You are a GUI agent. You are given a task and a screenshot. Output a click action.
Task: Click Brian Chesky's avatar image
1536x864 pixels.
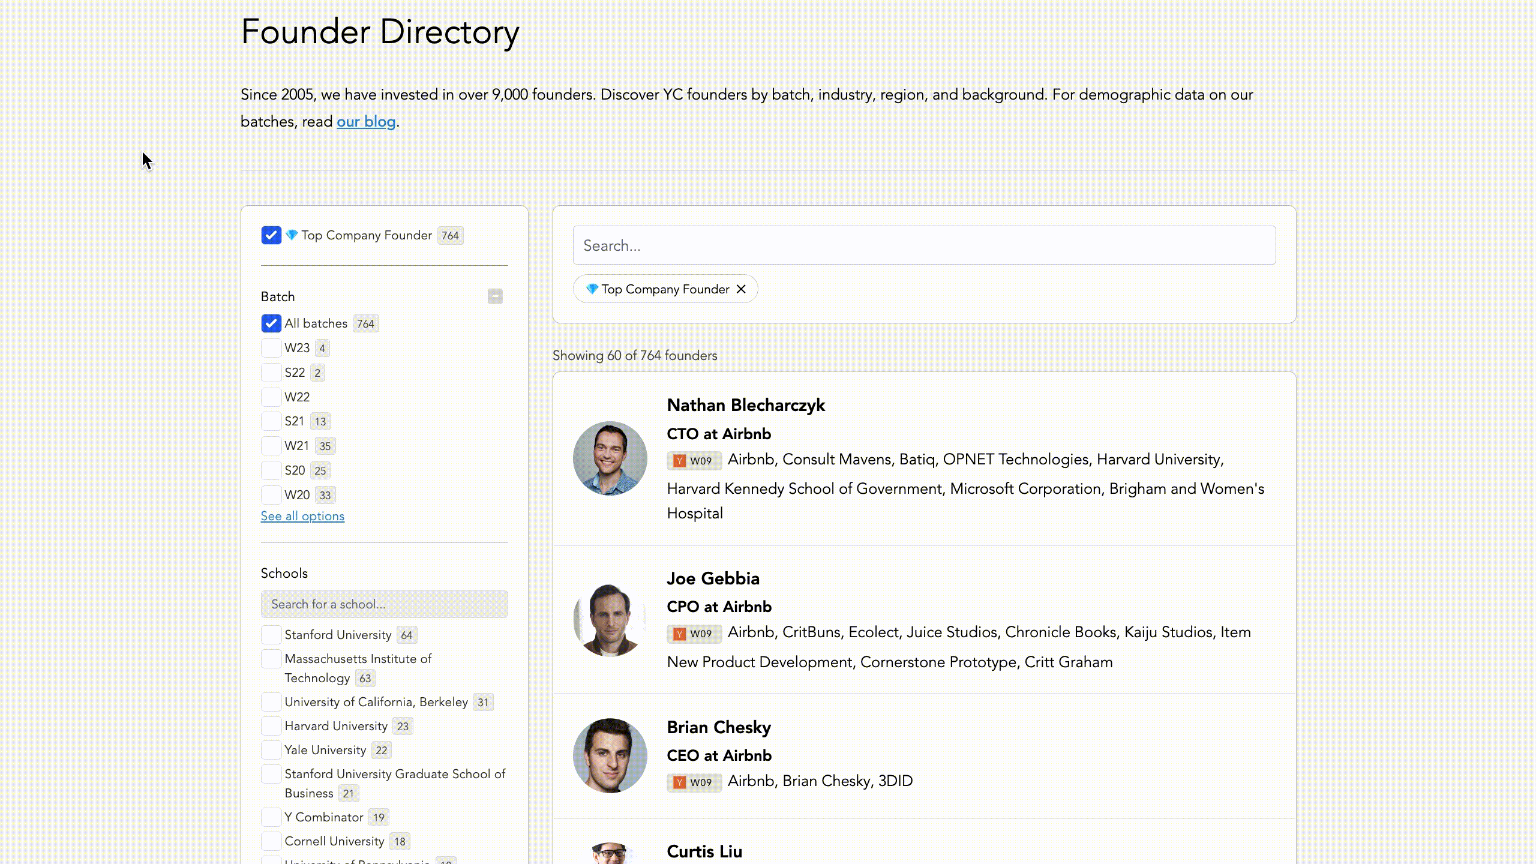pos(610,755)
